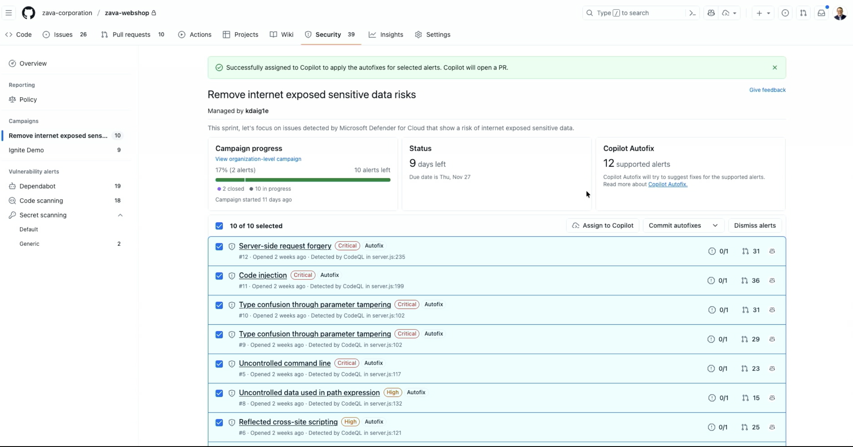The image size is (853, 447).
Task: Open the Copilot icon in the header
Action: point(711,13)
